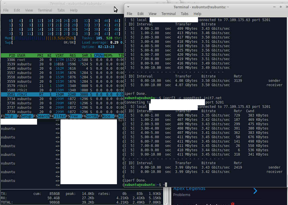The width and height of the screenshot is (288, 205).
Task: Click htop Tasks count 105
Action: click(x=99, y=38)
